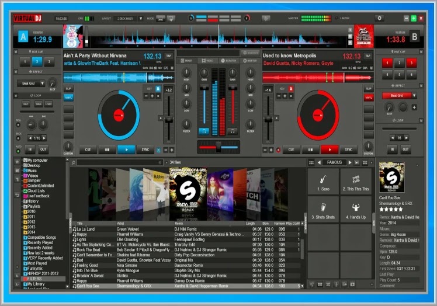Click the deck B GAIN knob

click(232, 73)
